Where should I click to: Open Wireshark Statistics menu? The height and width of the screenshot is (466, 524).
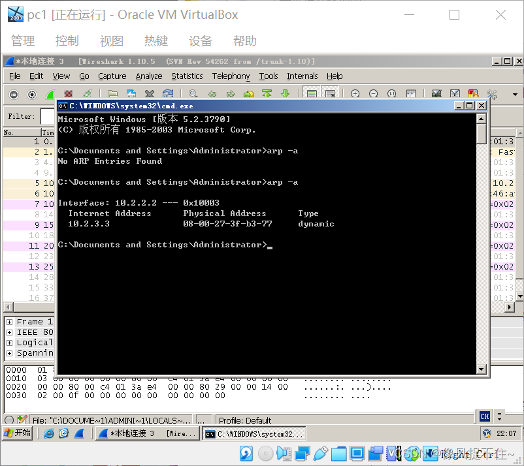point(187,76)
